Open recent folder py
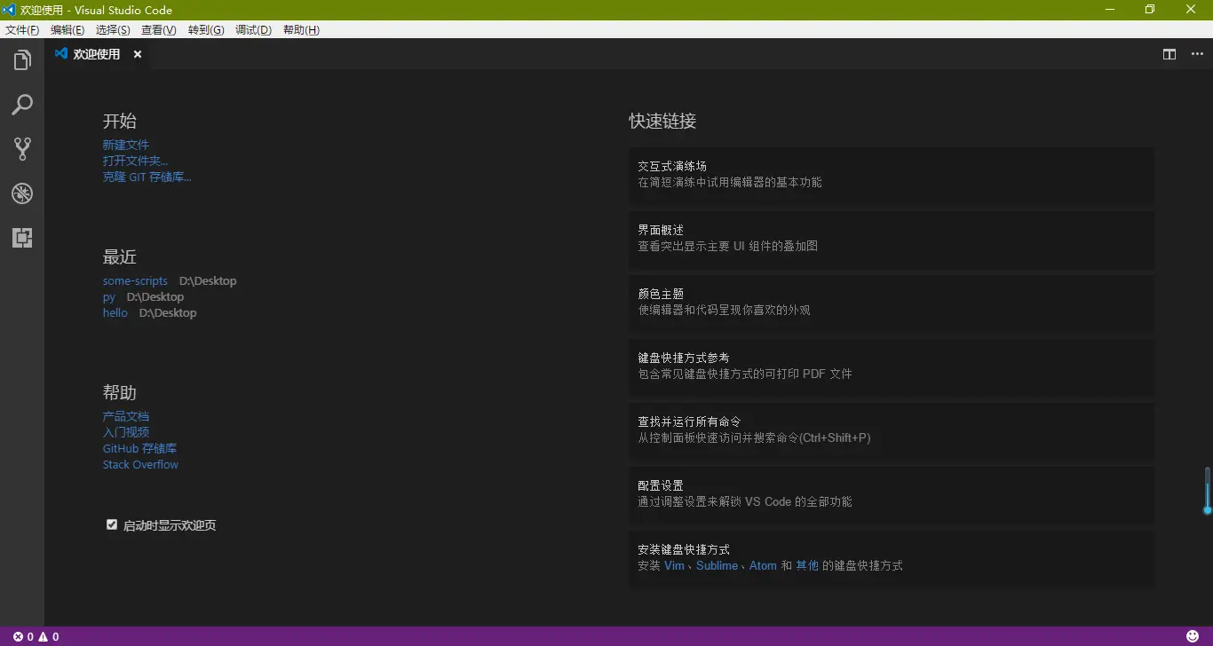 [x=109, y=296]
